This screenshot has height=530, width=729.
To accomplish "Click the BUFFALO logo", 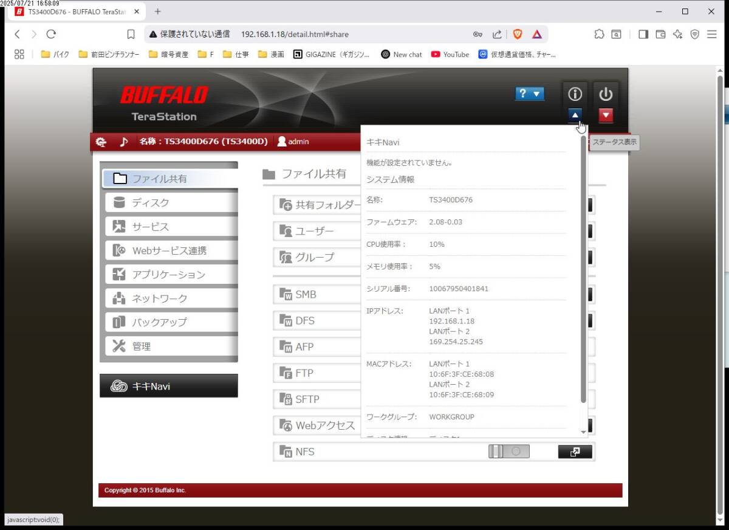I will click(x=164, y=95).
